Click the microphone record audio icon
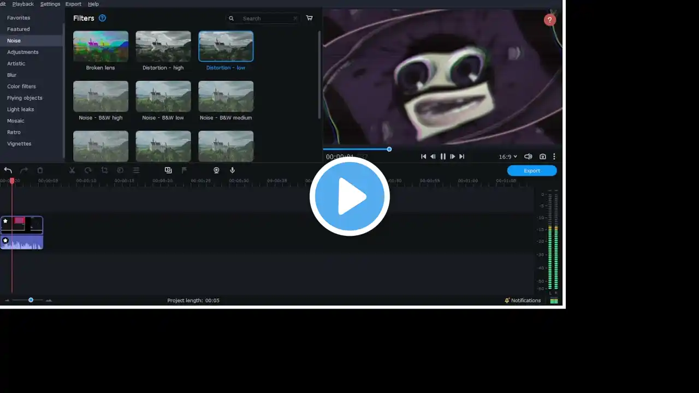 (x=232, y=170)
